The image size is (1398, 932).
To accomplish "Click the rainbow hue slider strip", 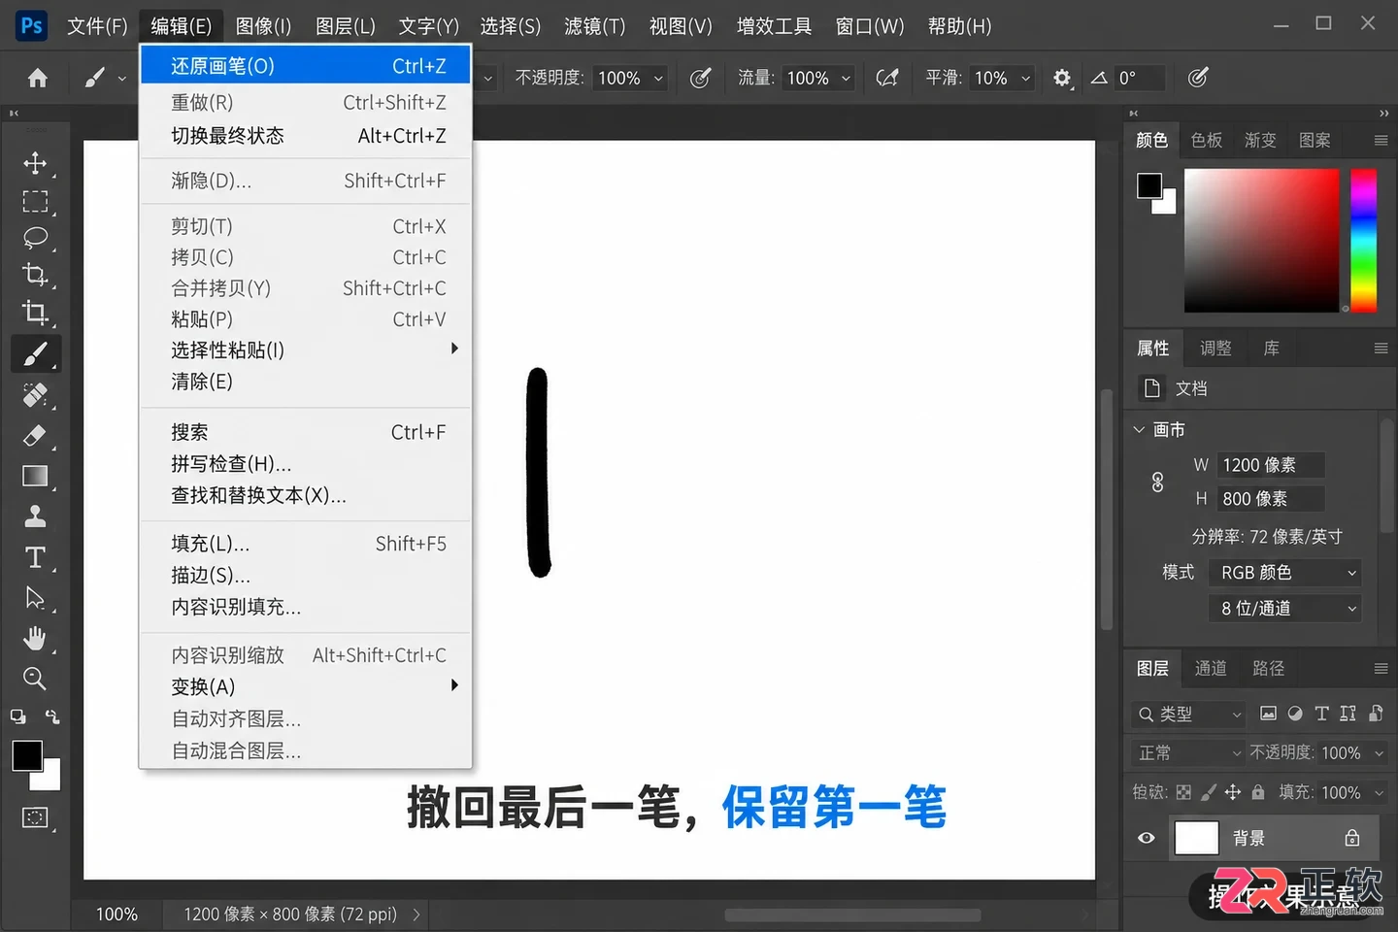I will coord(1364,241).
